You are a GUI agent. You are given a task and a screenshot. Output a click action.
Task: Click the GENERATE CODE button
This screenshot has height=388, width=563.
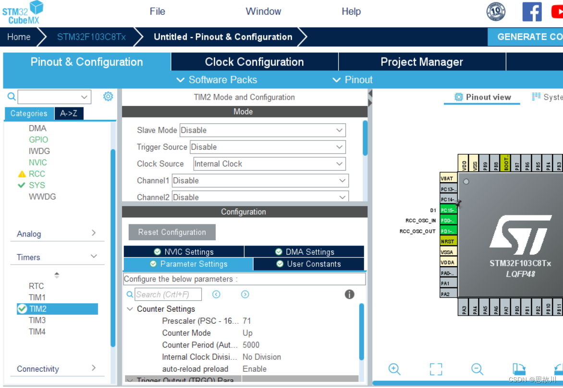click(x=526, y=36)
